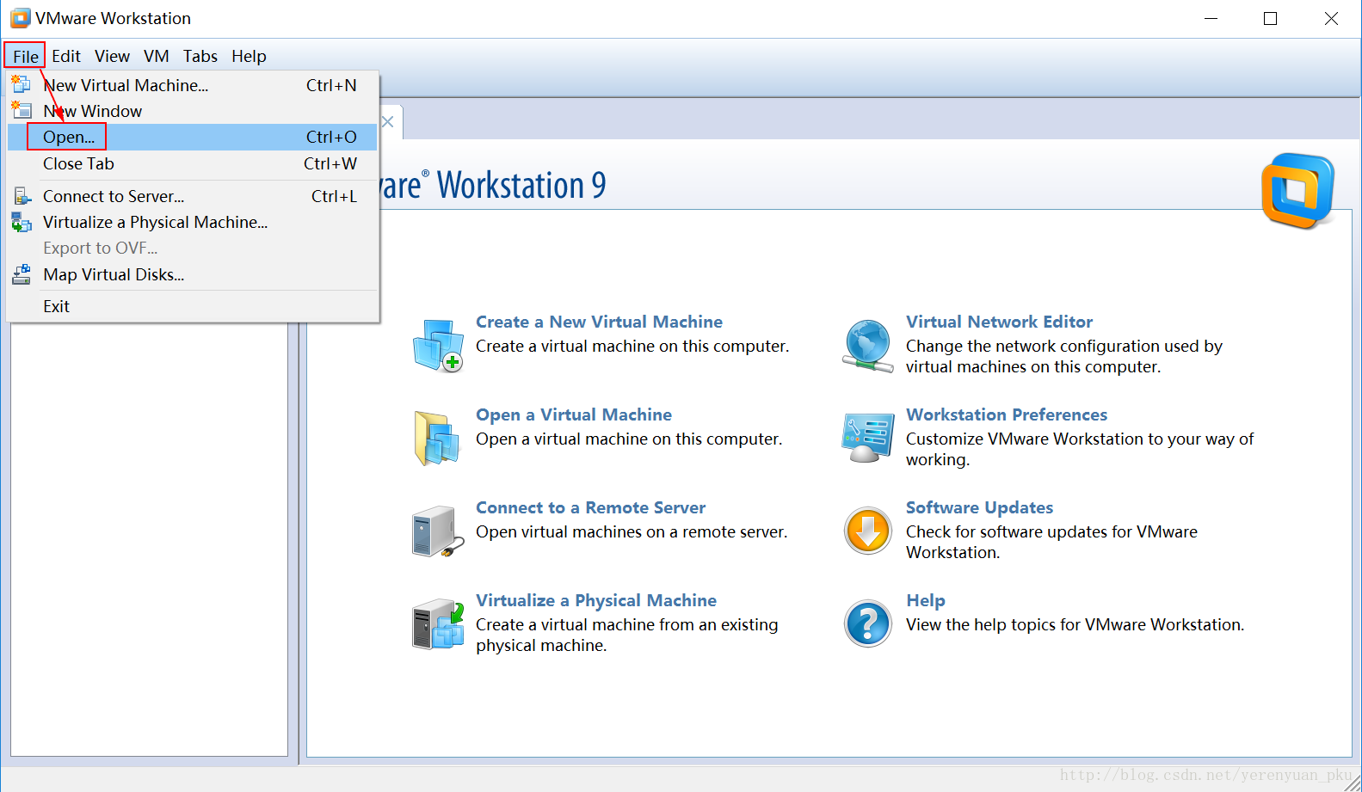
Task: Click the Software Updates download arrow icon
Action: tap(868, 531)
